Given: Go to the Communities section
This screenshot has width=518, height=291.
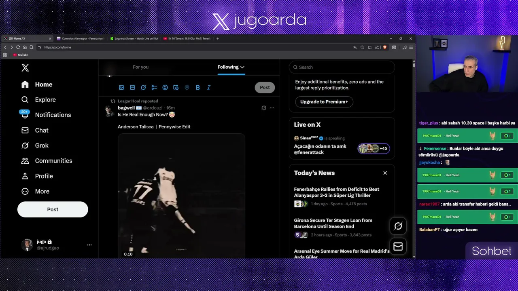Looking at the screenshot, I should pos(47,161).
